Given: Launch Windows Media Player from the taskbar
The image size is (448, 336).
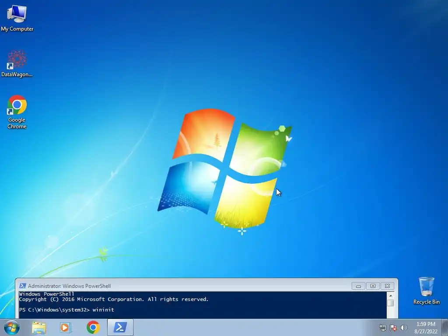Looking at the screenshot, I should (66, 327).
